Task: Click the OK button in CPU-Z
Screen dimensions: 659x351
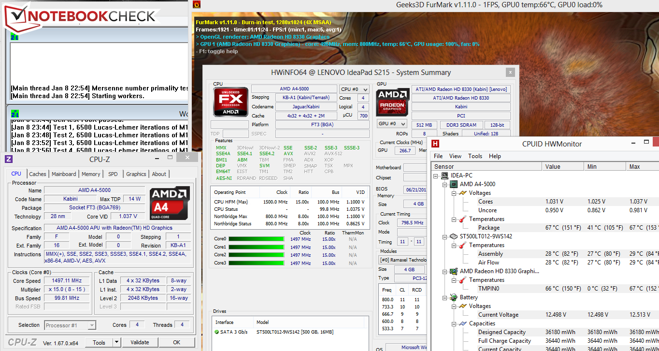Action: 176,342
